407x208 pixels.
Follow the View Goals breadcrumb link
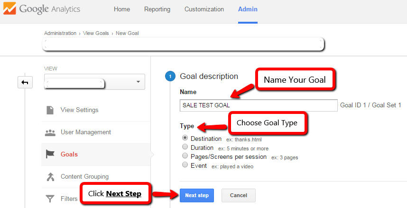96,33
